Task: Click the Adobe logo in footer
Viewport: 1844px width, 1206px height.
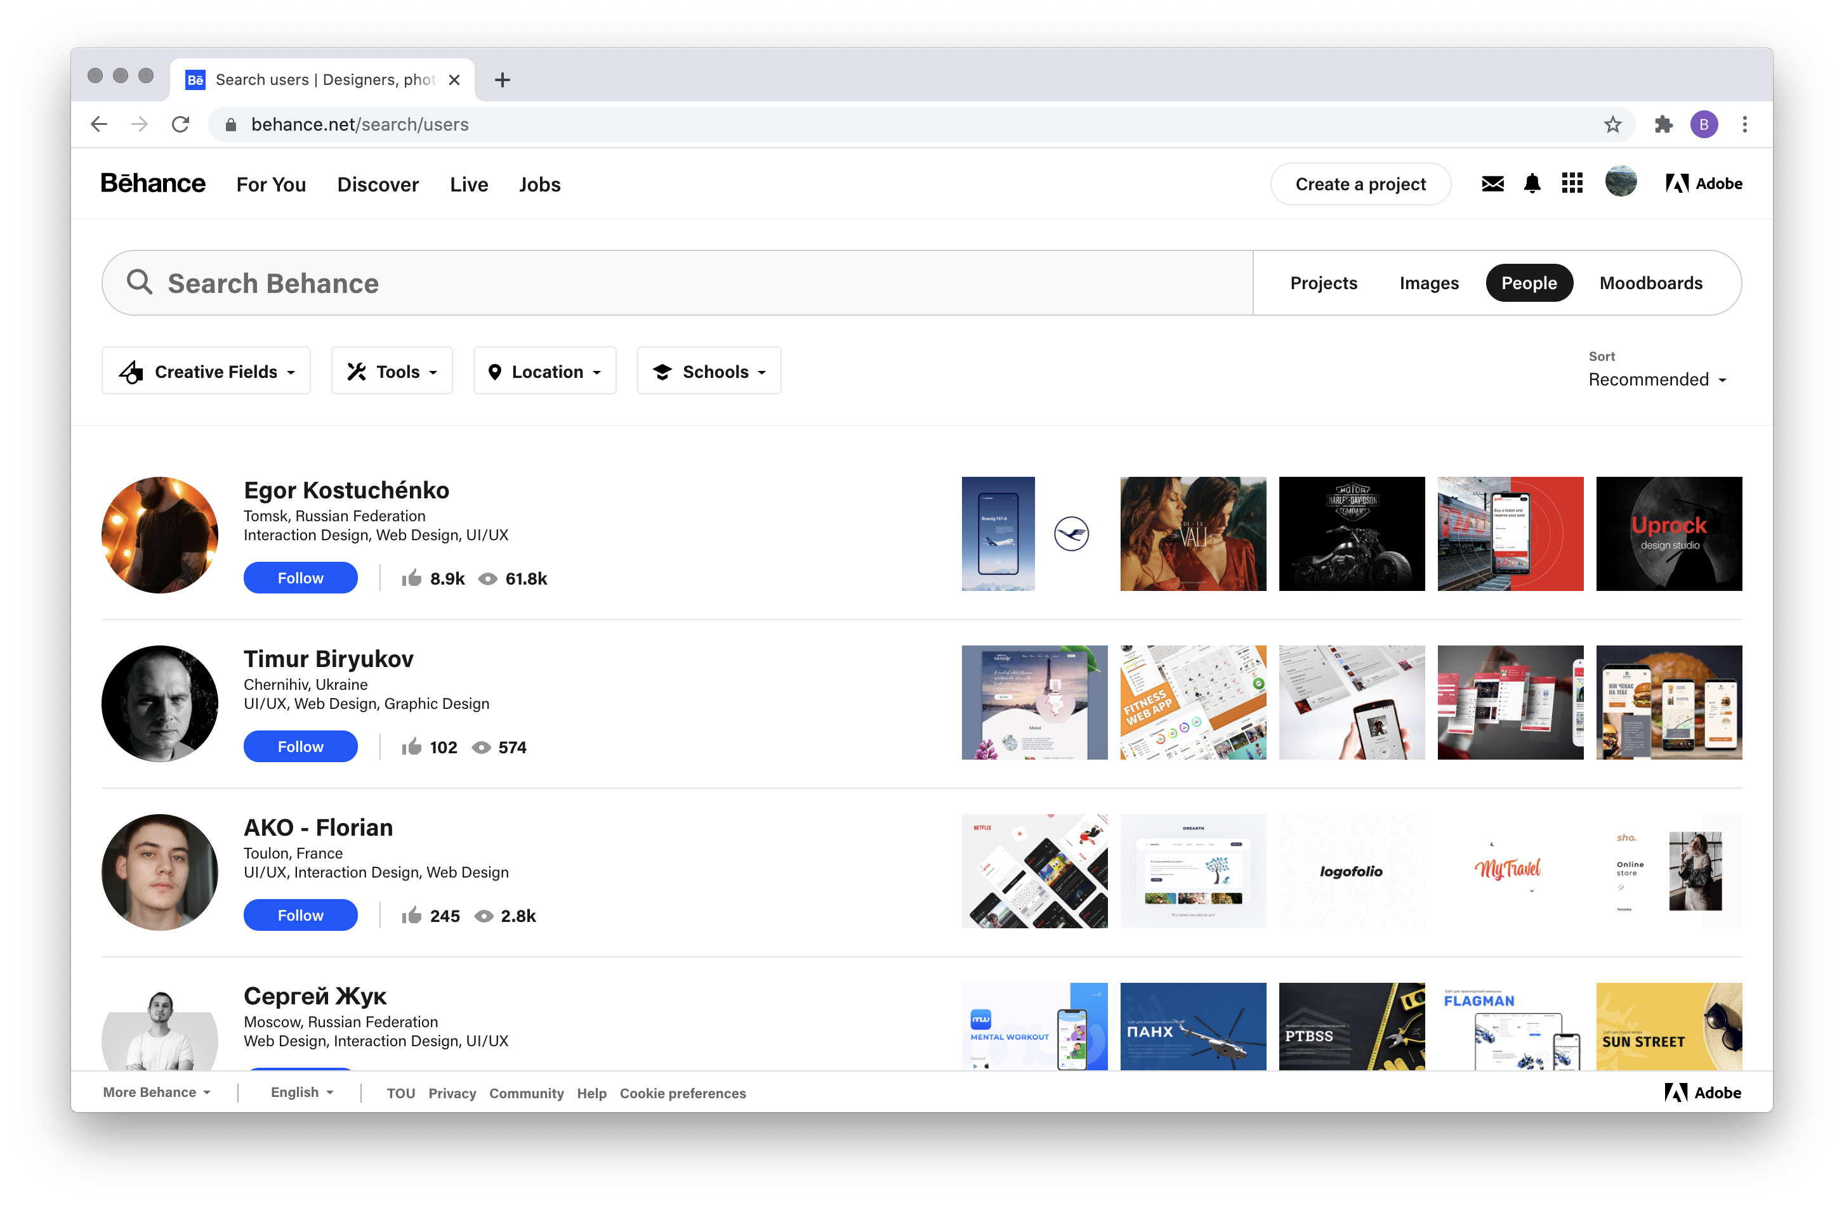Action: pyautogui.click(x=1702, y=1093)
